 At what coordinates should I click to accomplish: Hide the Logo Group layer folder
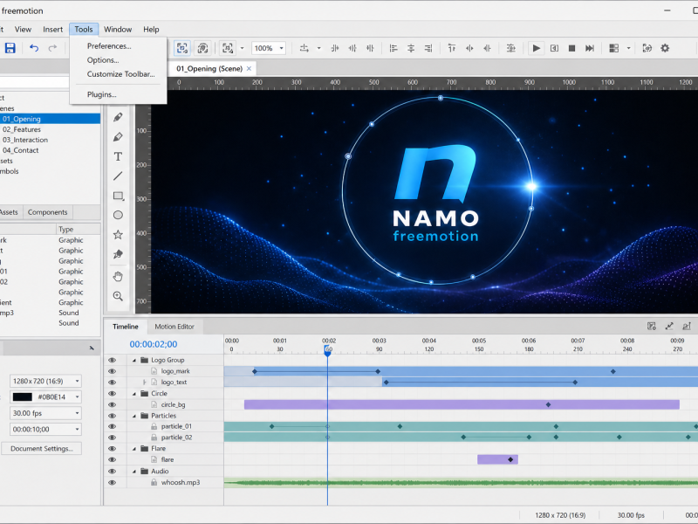click(113, 360)
